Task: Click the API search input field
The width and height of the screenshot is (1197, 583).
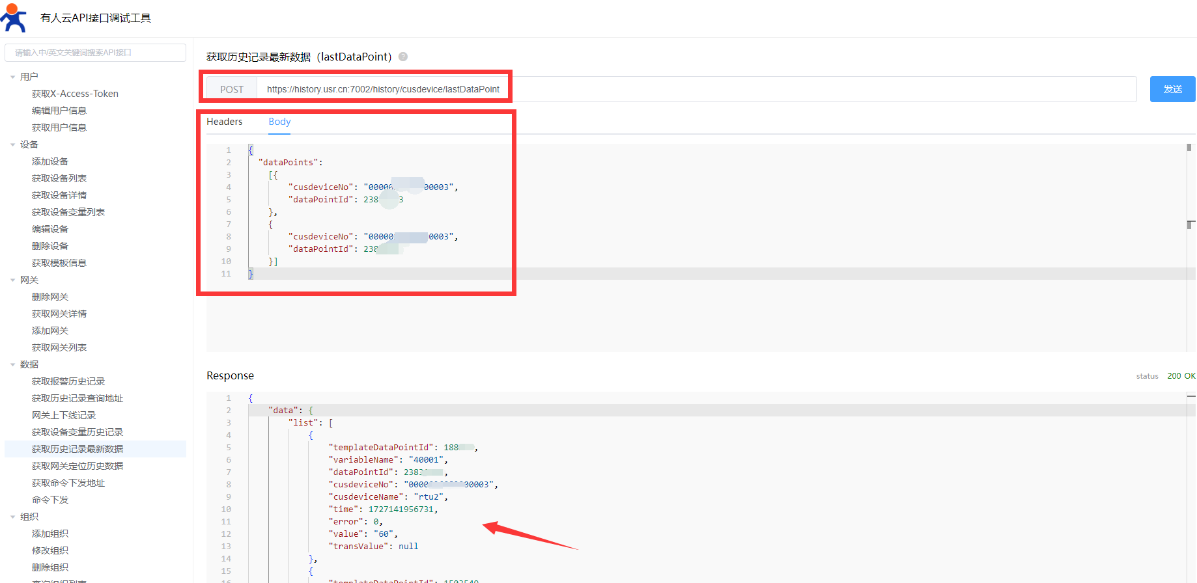Action: point(95,53)
